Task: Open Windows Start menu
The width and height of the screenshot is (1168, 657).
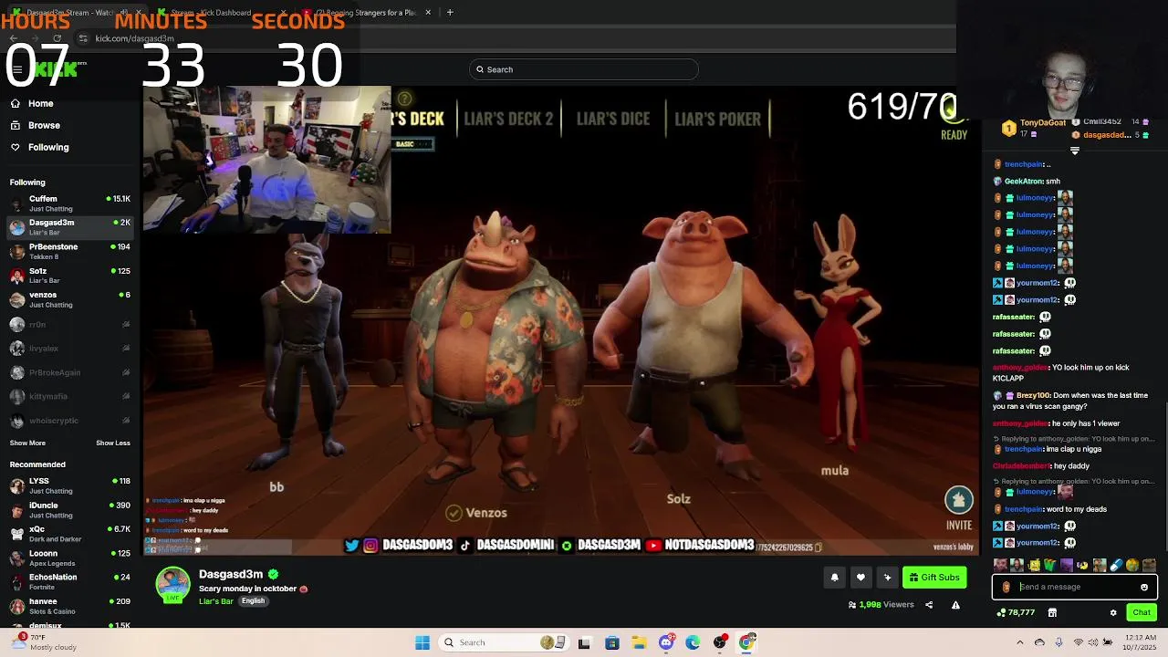Action: (x=422, y=642)
